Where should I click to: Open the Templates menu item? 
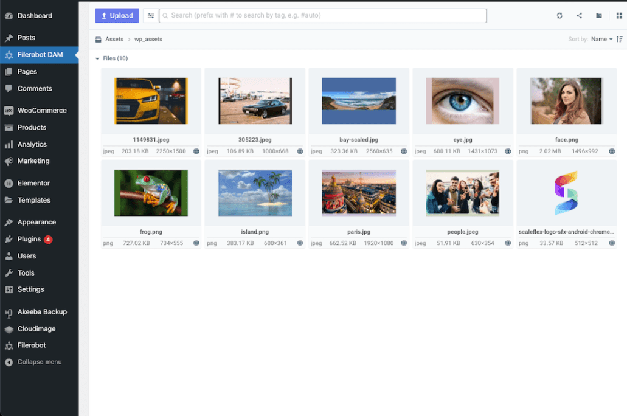[x=39, y=200]
